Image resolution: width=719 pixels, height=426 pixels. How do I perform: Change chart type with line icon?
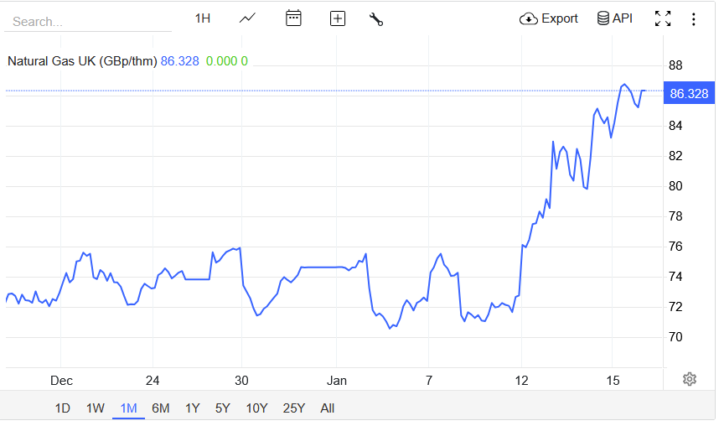click(x=247, y=18)
